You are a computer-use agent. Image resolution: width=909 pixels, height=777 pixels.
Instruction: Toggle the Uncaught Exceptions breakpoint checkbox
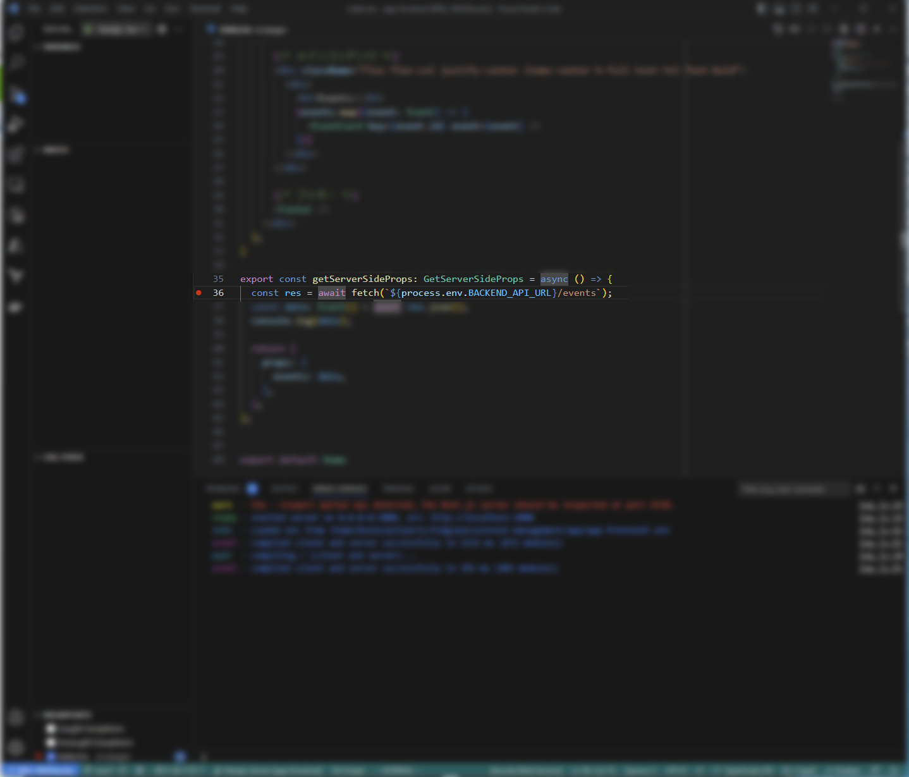(x=52, y=742)
